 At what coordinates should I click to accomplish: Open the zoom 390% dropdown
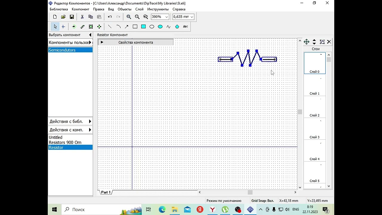click(x=167, y=17)
